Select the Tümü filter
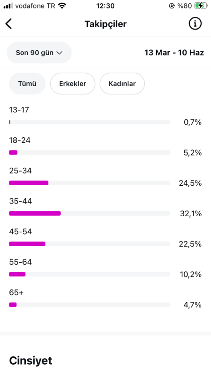The image size is (211, 376). coord(27,84)
